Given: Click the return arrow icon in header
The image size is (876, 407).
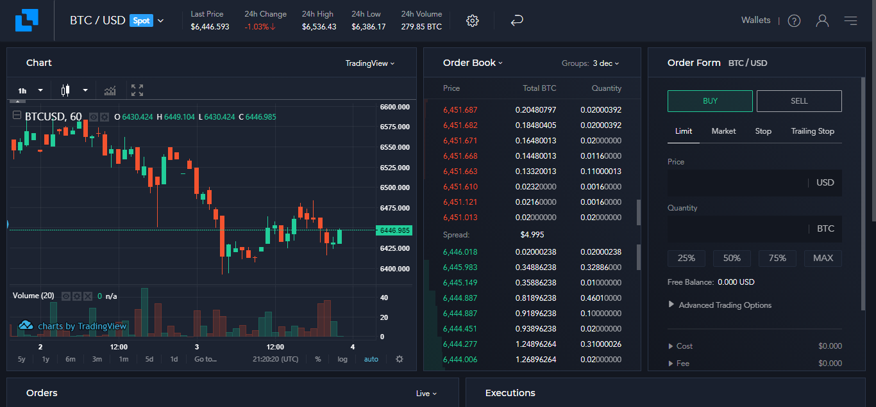Looking at the screenshot, I should point(517,20).
